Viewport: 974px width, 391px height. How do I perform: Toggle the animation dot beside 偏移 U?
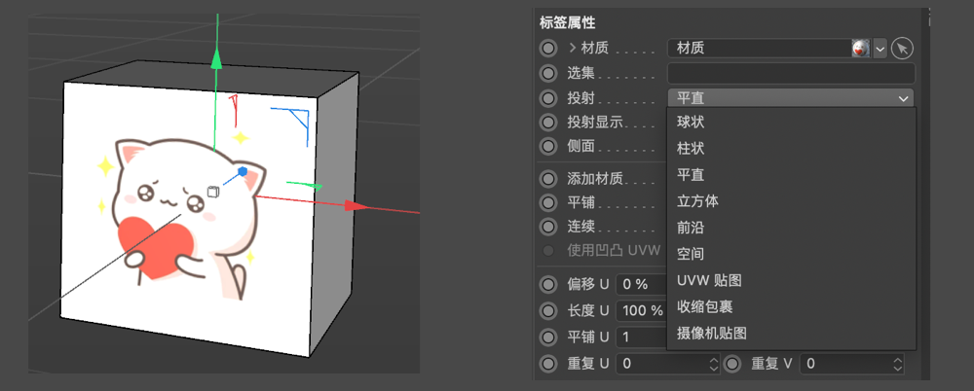pyautogui.click(x=547, y=285)
